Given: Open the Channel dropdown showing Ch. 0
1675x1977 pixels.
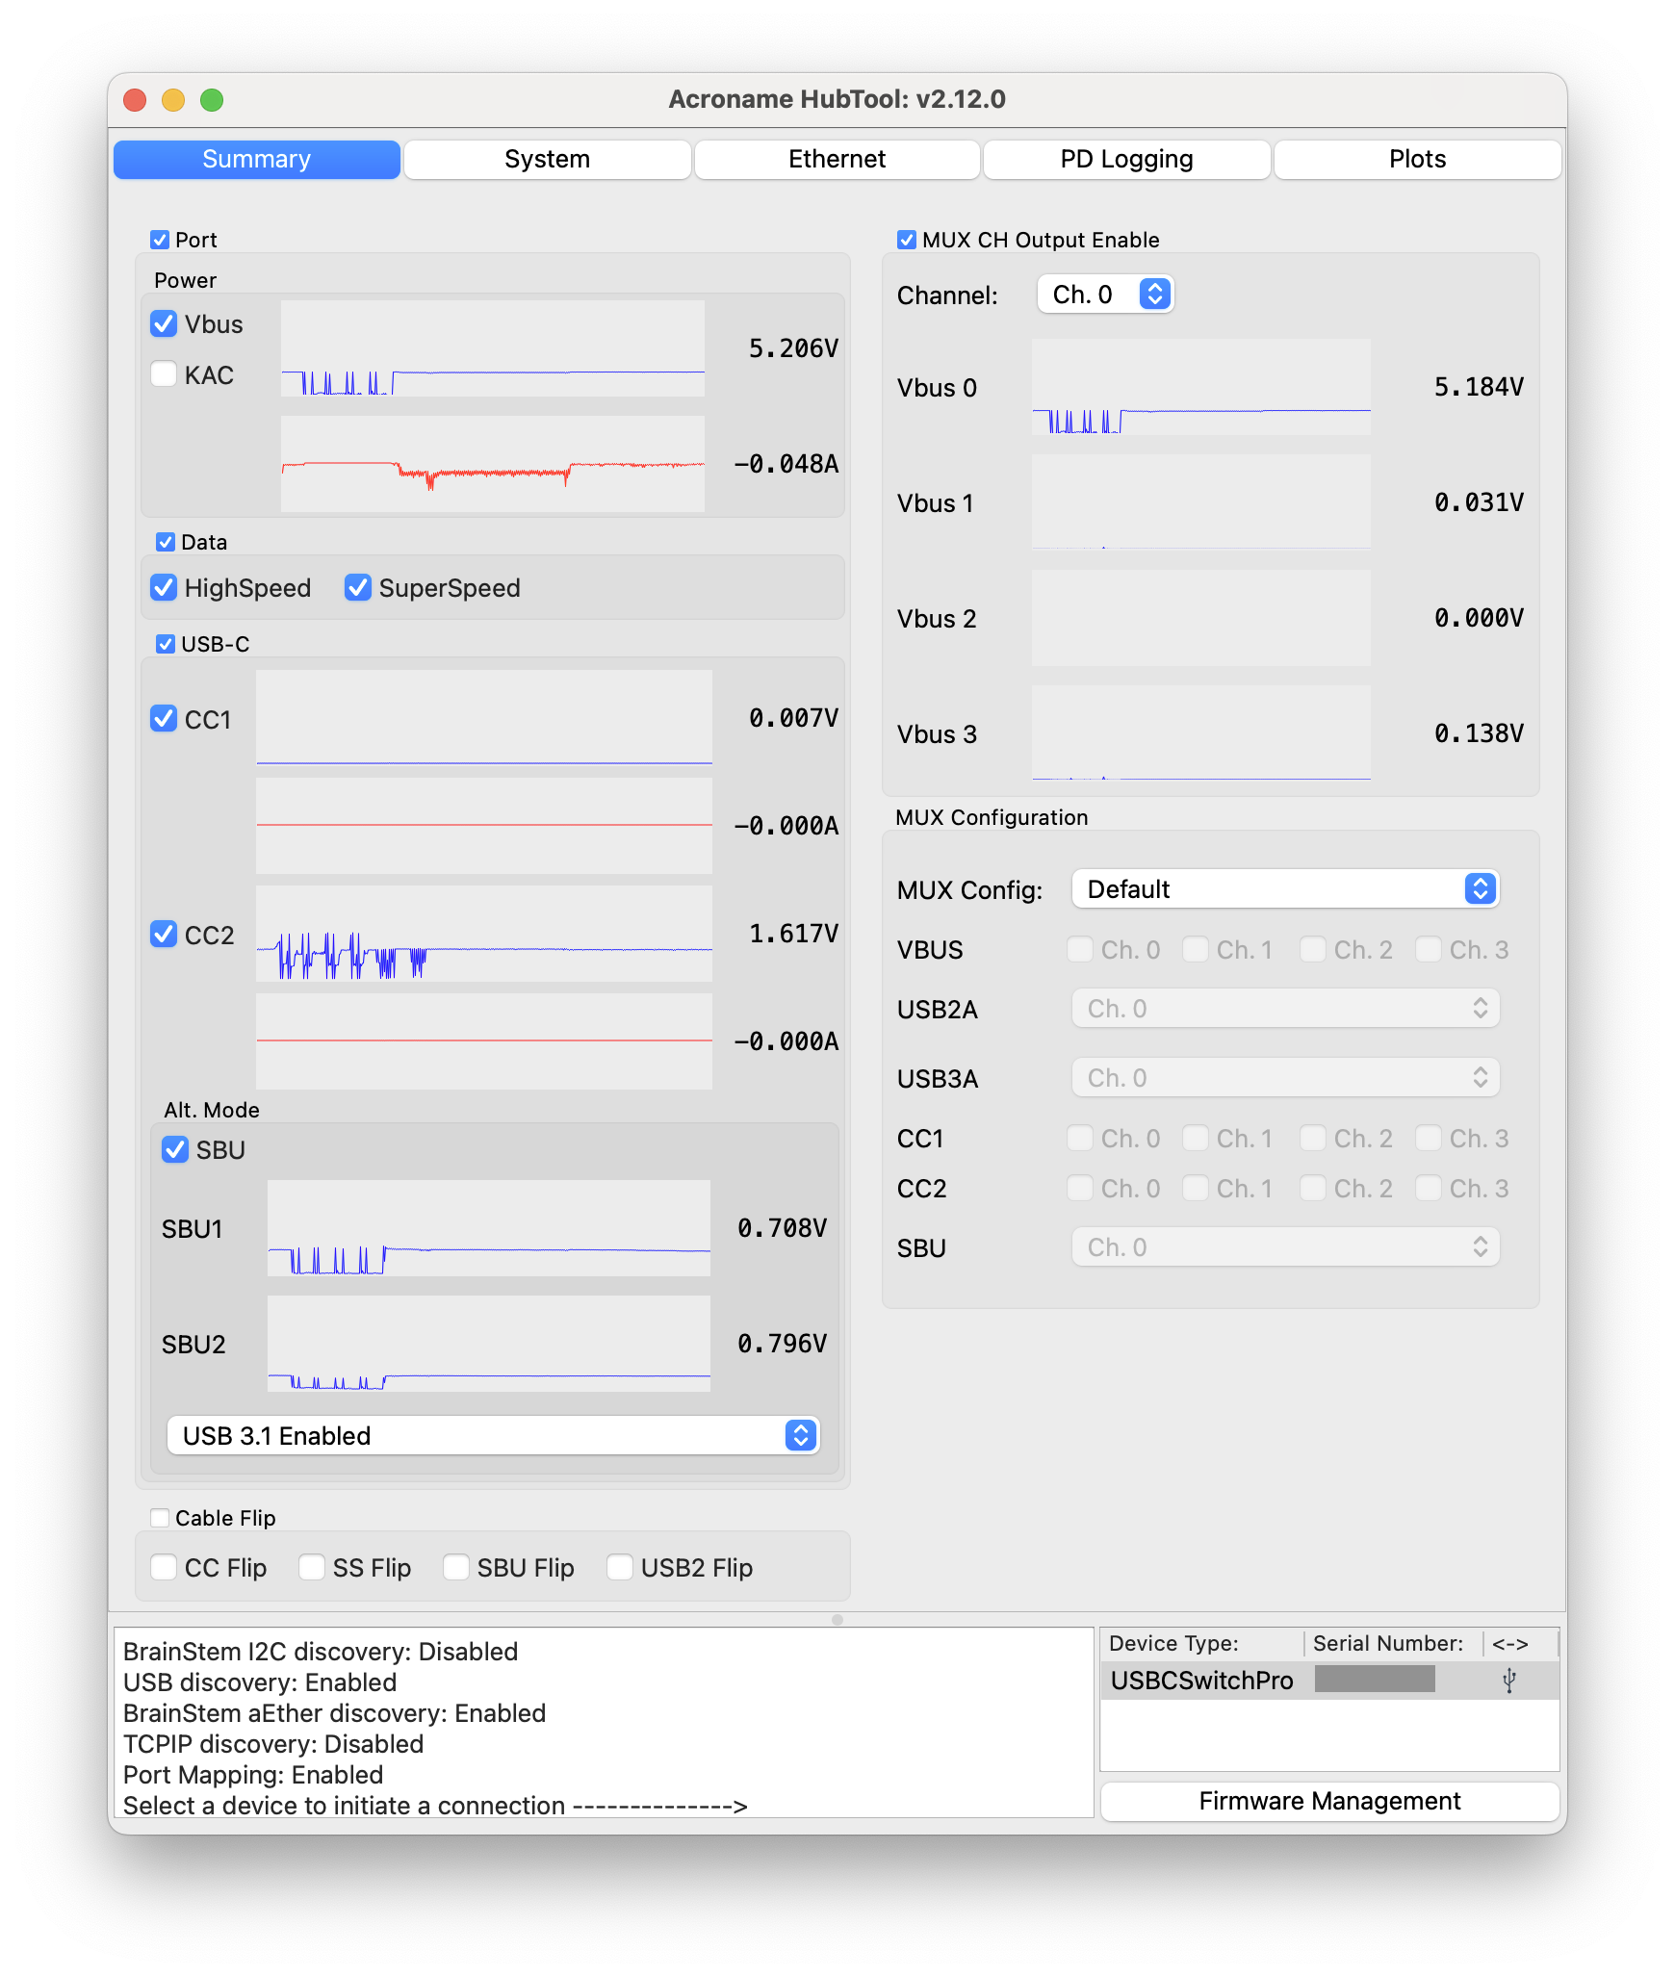Looking at the screenshot, I should point(1105,295).
